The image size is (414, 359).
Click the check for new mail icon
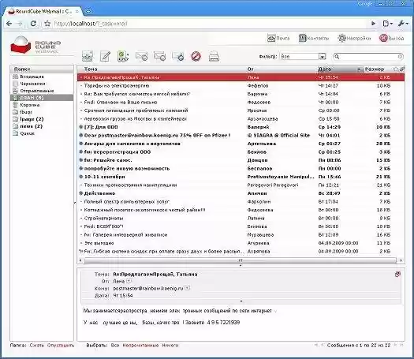87,56
